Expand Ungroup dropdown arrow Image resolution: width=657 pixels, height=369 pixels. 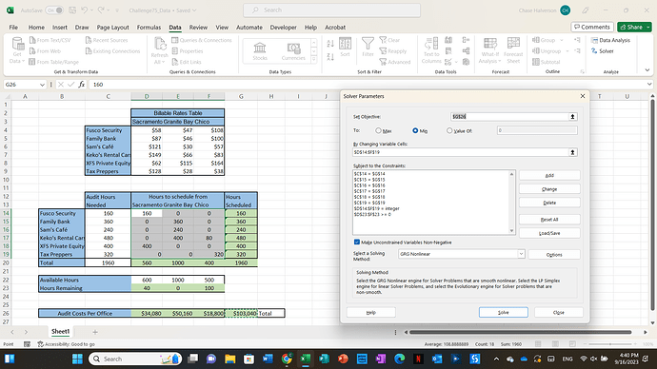tap(567, 51)
